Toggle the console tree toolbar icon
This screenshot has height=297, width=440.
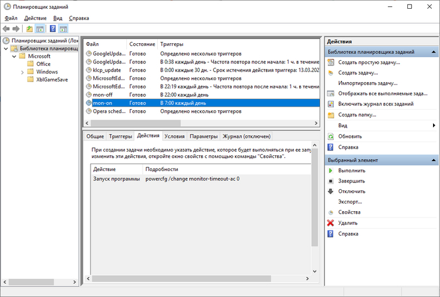click(40, 29)
